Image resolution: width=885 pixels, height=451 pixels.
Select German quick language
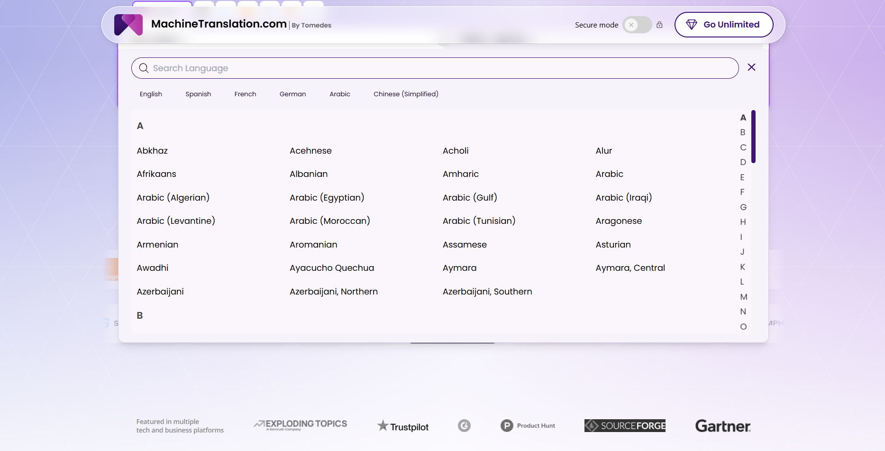point(292,94)
